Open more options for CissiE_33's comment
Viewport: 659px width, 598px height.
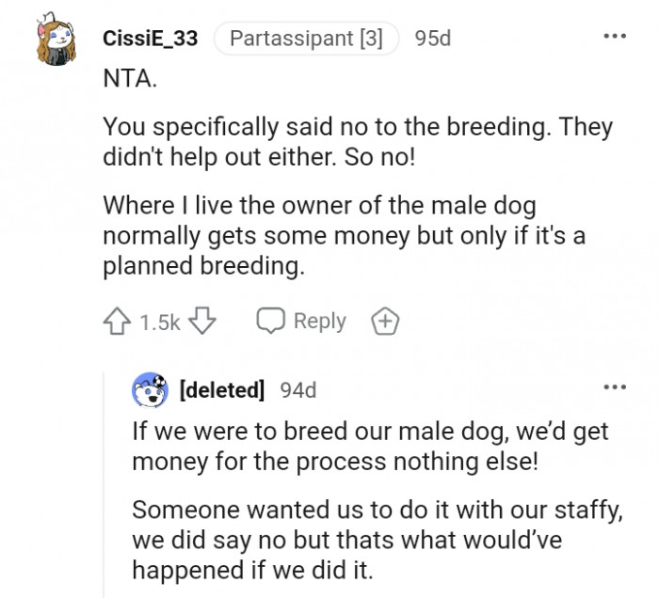tap(615, 37)
